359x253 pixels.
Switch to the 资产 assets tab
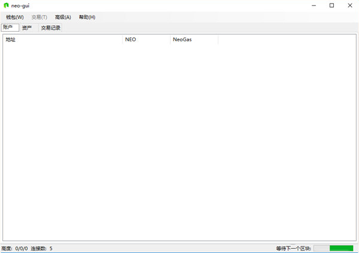coord(27,28)
